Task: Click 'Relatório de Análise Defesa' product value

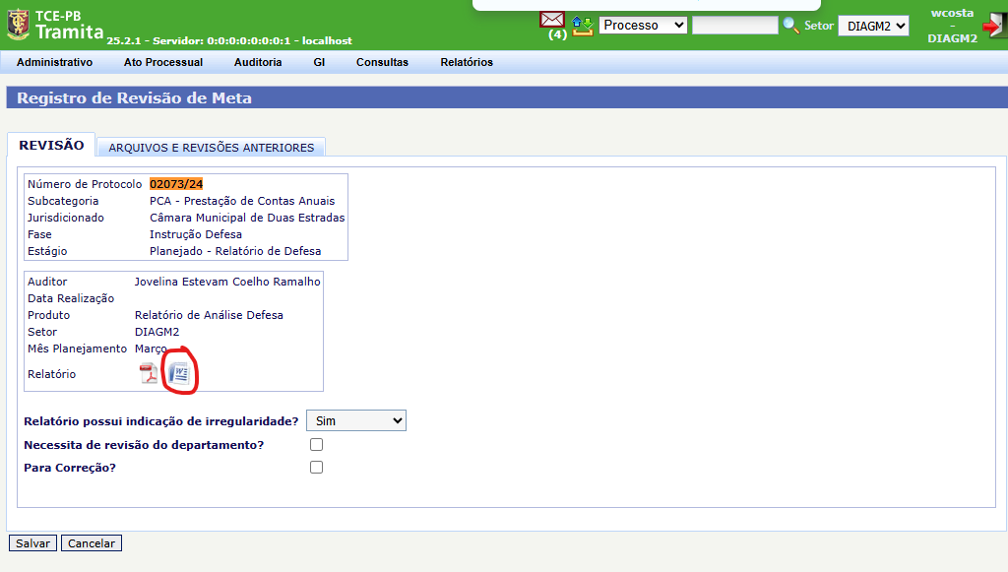Action: pyautogui.click(x=209, y=315)
